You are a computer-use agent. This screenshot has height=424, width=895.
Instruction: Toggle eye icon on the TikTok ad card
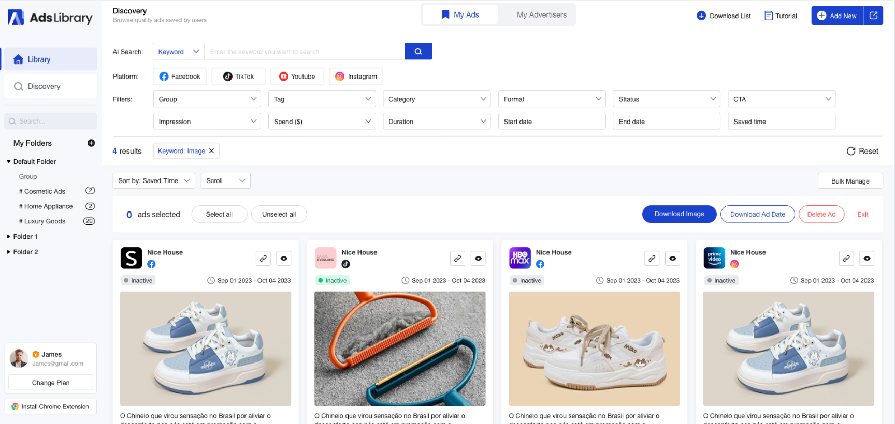478,259
